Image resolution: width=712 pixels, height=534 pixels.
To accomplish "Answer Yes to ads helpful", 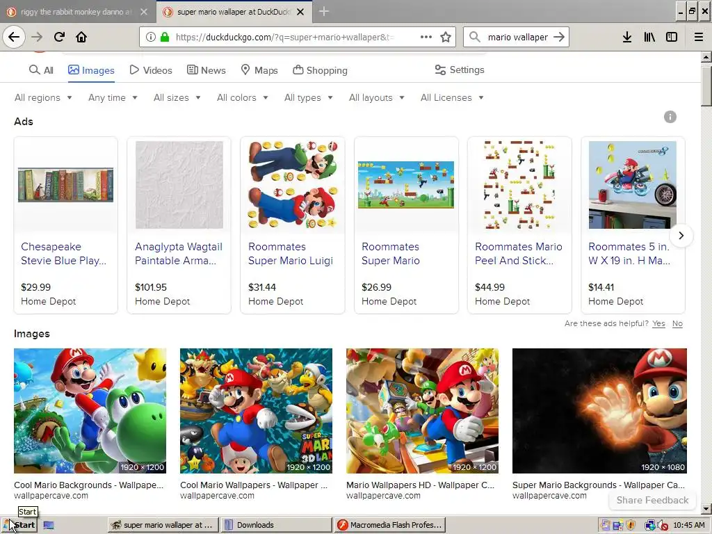I will coord(658,323).
